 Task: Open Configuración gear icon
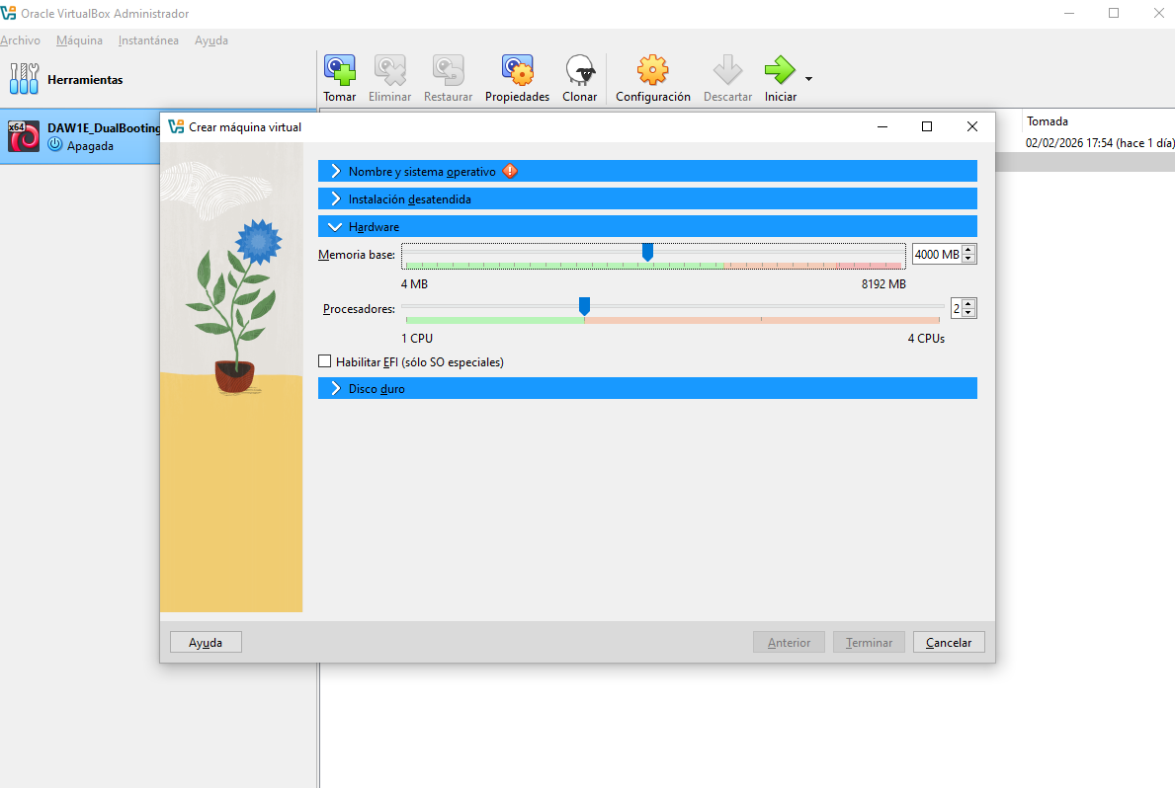652,70
